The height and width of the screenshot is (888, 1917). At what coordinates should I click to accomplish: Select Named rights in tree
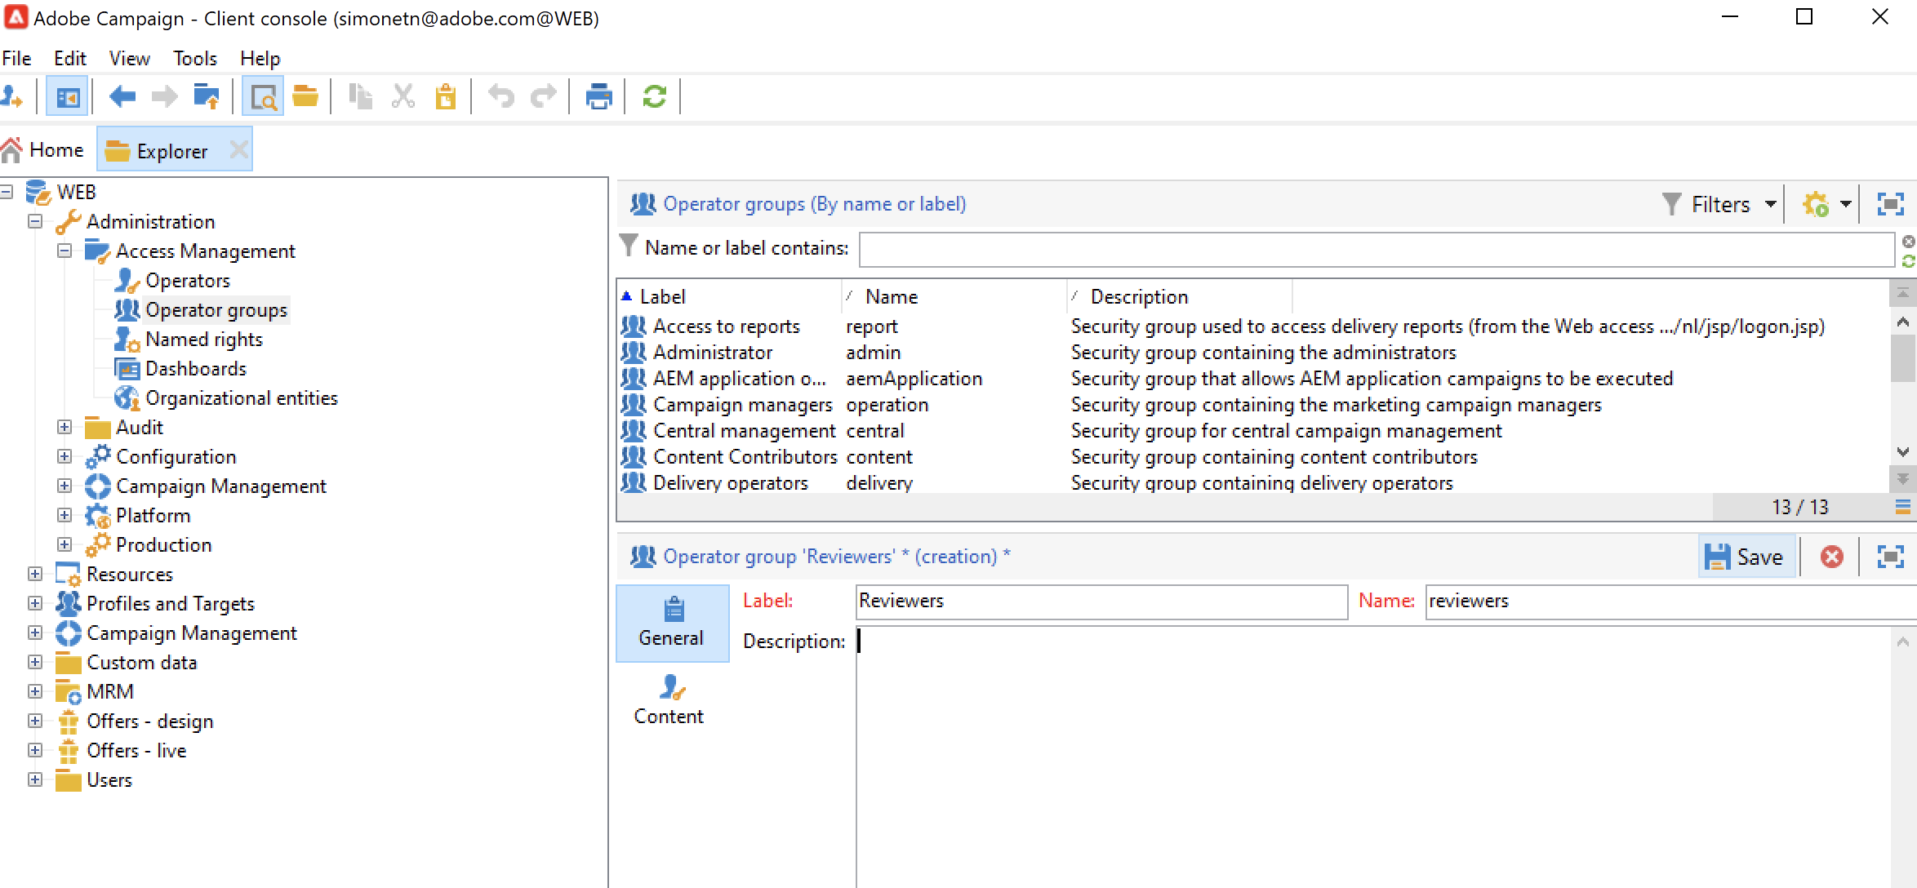(203, 340)
